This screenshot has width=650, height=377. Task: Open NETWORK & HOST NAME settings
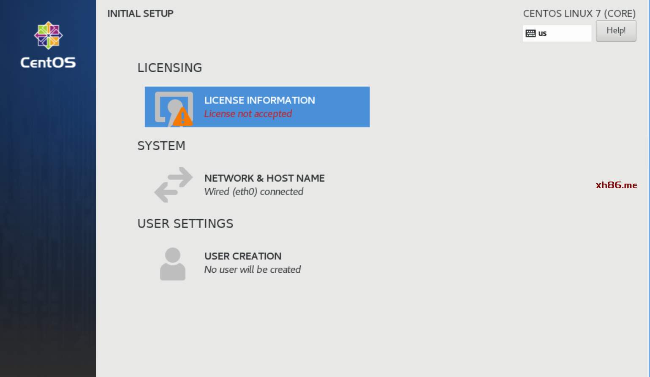[264, 178]
